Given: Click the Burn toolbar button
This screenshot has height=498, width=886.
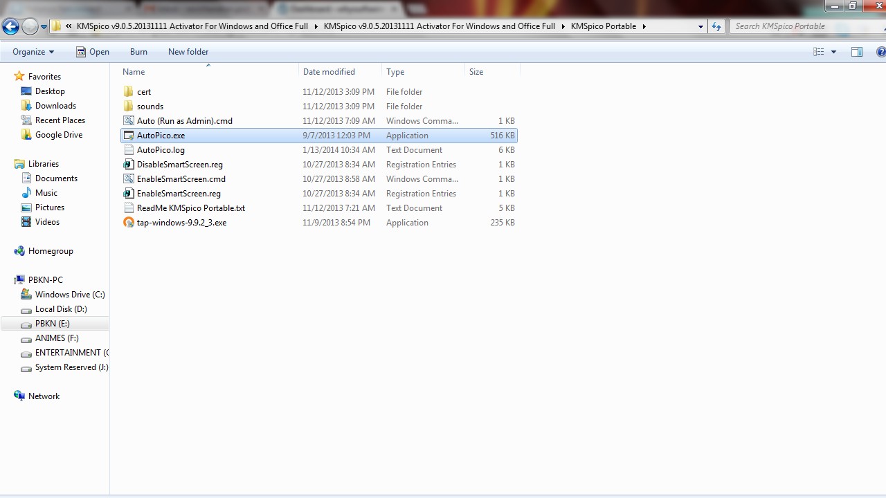Looking at the screenshot, I should coord(138,52).
